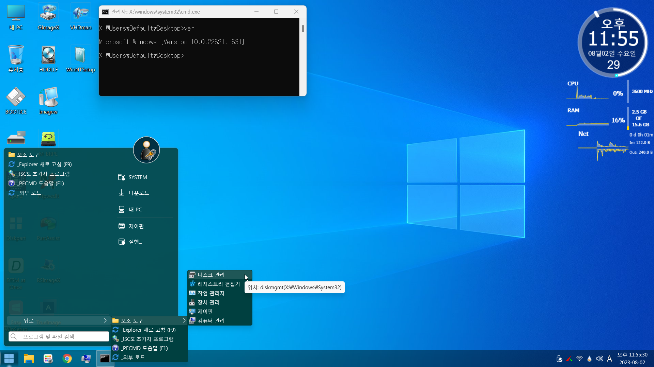Select _외부 로드 in the flyout menu
This screenshot has height=367, width=654.
click(150, 357)
